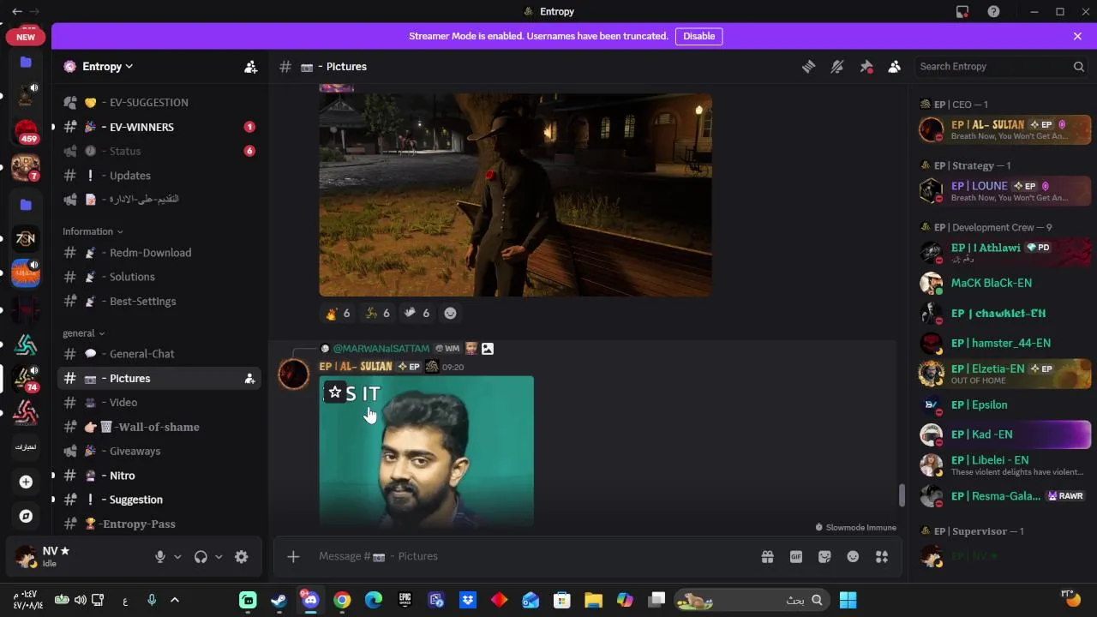Switch to the EV-WINNERS channel

159,127
